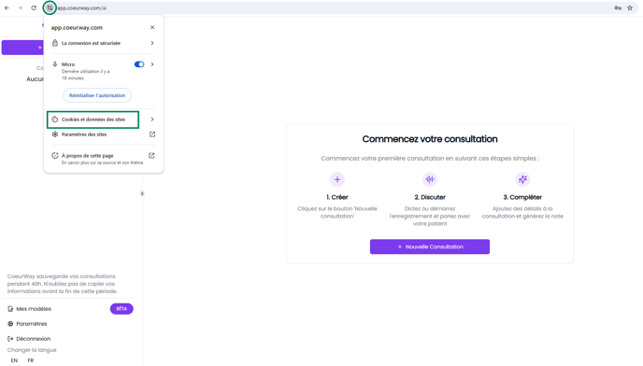Click the address bar URL field
The width and height of the screenshot is (643, 366).
click(x=328, y=7)
